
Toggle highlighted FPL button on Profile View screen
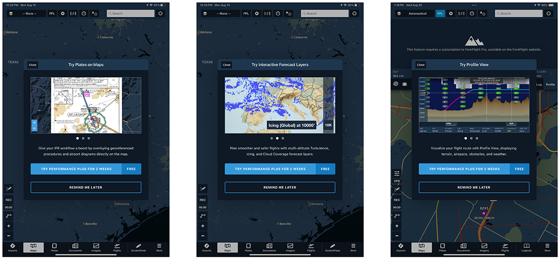pos(440,14)
